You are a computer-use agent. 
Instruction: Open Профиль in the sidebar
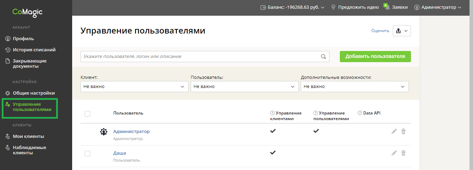pyautogui.click(x=23, y=39)
